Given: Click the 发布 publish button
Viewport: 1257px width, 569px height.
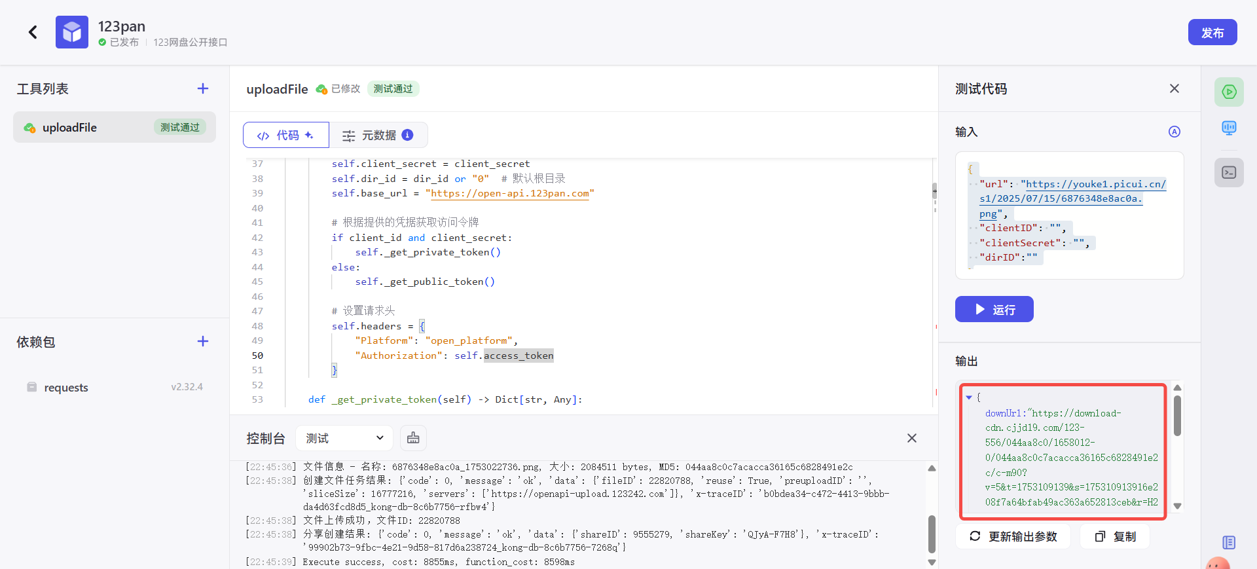Looking at the screenshot, I should pyautogui.click(x=1212, y=32).
